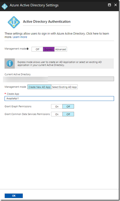Viewport: 120px width, 201px height.
Task: Select Express management mode
Action: 49,49
